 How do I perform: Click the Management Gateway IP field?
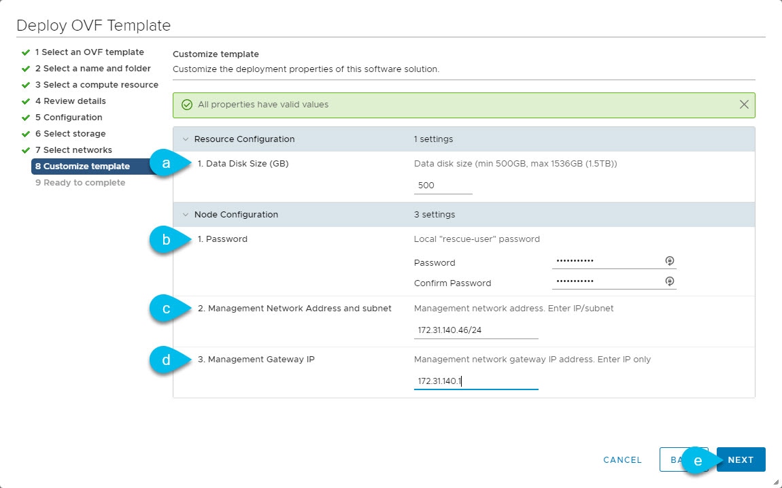(x=476, y=381)
